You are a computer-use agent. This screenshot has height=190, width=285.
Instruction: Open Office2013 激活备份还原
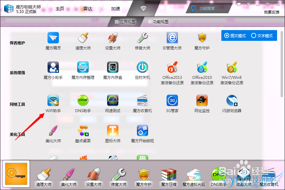tap(172, 67)
